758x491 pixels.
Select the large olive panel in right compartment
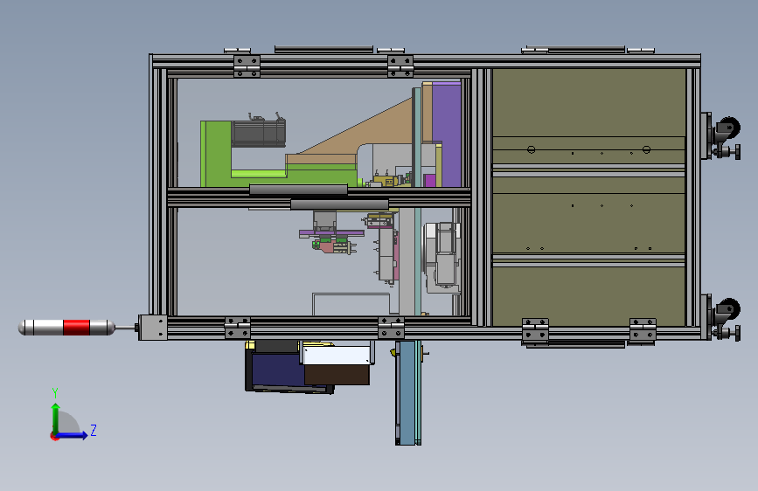point(588,197)
